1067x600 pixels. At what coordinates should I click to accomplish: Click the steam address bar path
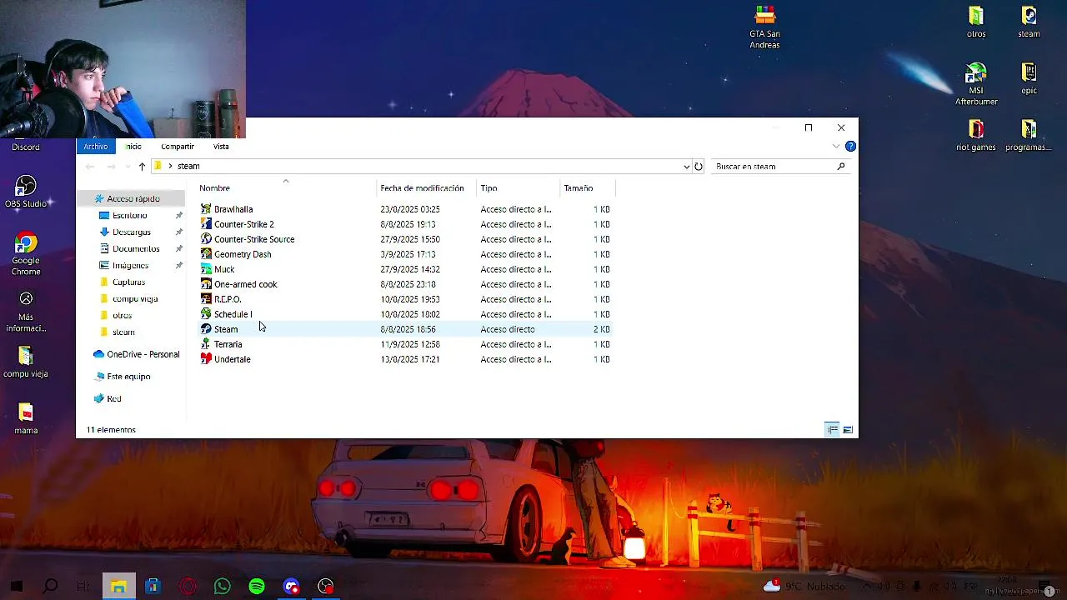[x=188, y=167]
